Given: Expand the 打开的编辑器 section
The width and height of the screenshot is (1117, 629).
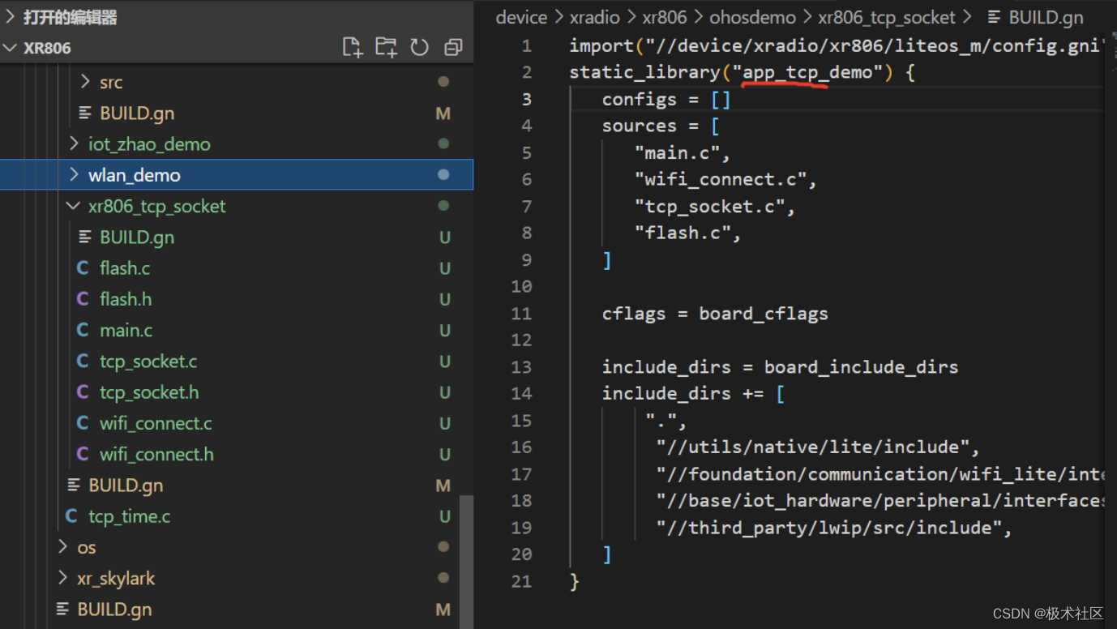Looking at the screenshot, I should [10, 16].
